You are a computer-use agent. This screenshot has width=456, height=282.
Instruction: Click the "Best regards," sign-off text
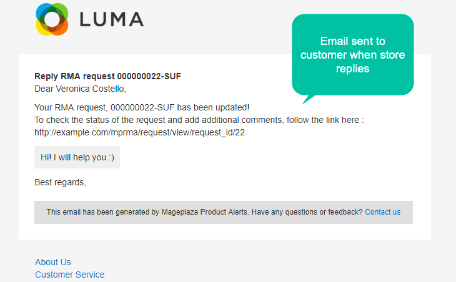point(60,182)
